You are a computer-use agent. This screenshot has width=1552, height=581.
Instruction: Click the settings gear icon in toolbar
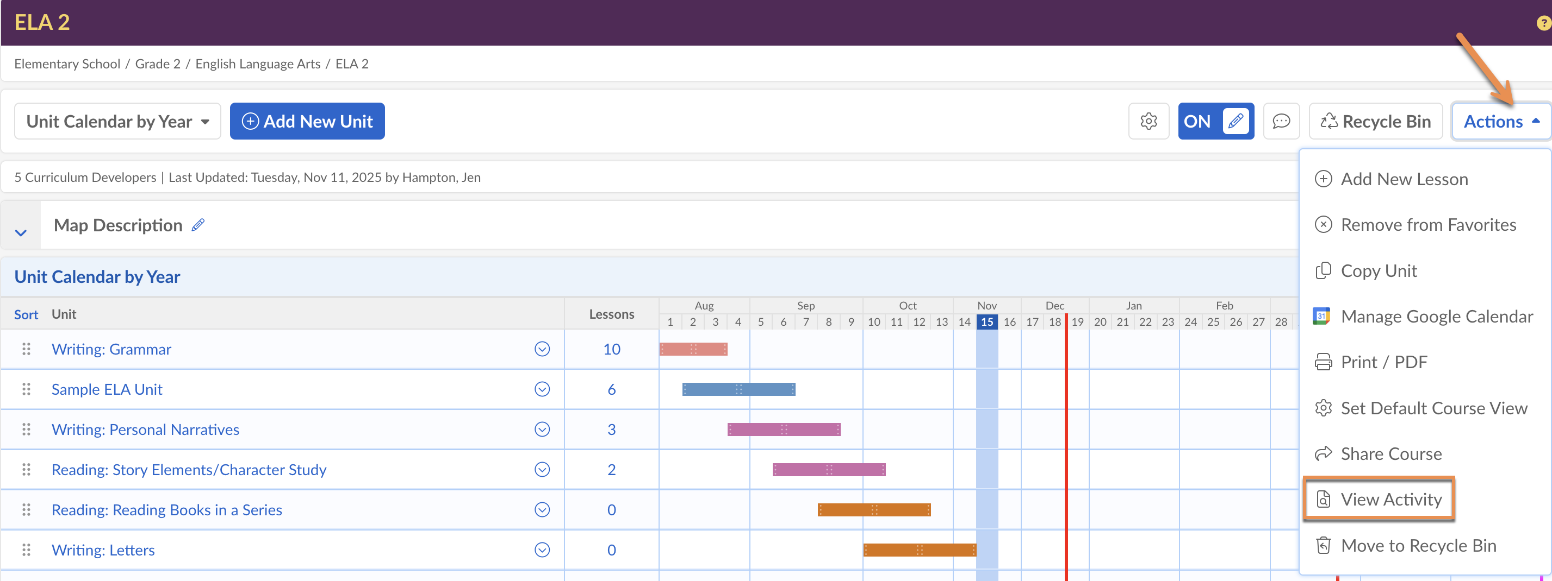[x=1148, y=122]
